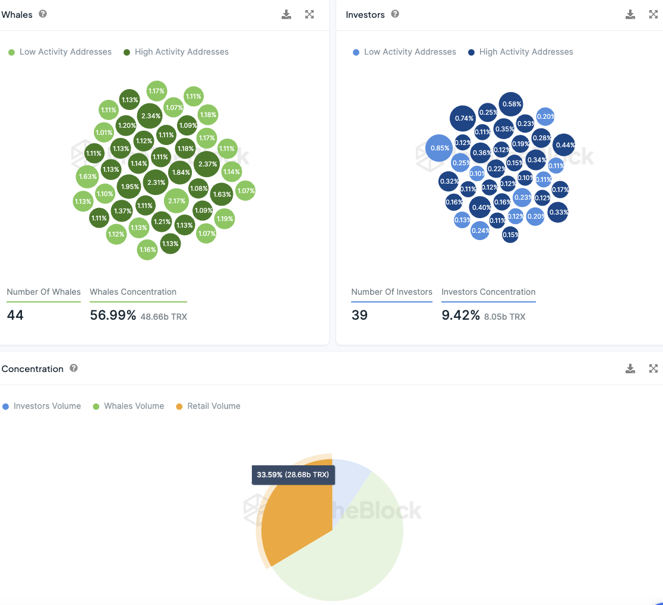The image size is (663, 605).
Task: Toggle Whales Volume legend item
Action: pyautogui.click(x=128, y=406)
